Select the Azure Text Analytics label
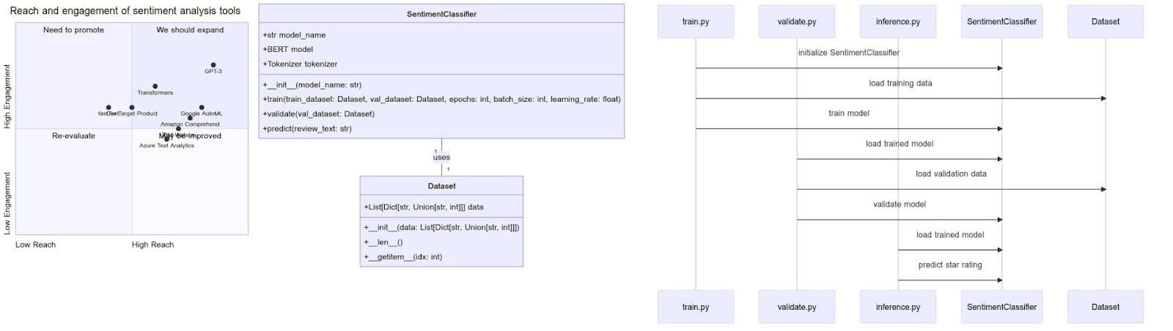 [167, 146]
